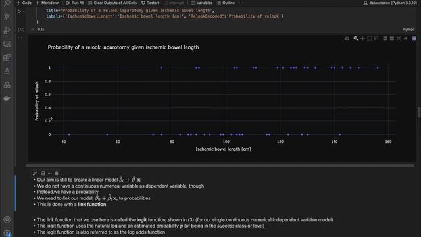Viewport: 421px width, 237px height.
Task: Open the Docker whale view
Action: point(7,98)
